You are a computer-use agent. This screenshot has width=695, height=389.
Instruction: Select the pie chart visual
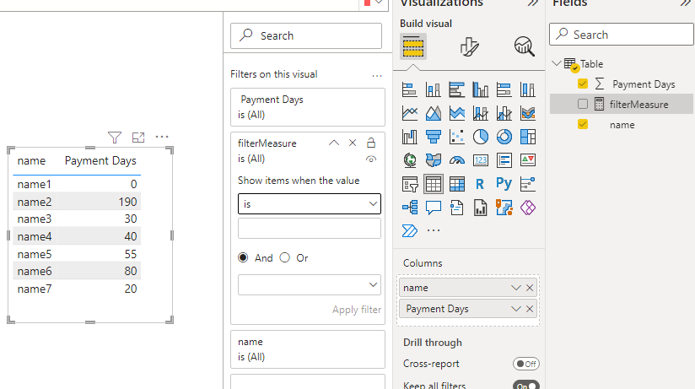tap(481, 137)
